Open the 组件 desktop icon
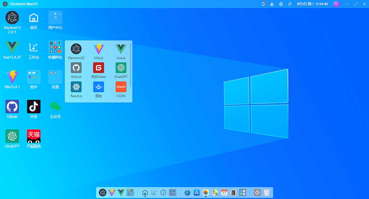369x199 pixels. 33,76
